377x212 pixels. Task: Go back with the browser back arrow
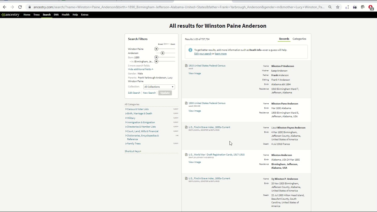tap(4, 7)
